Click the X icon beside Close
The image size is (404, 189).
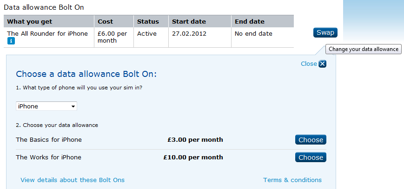point(322,63)
